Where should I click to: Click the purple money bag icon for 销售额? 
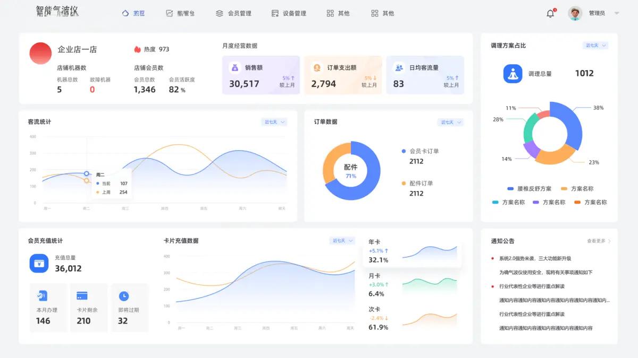click(x=234, y=67)
